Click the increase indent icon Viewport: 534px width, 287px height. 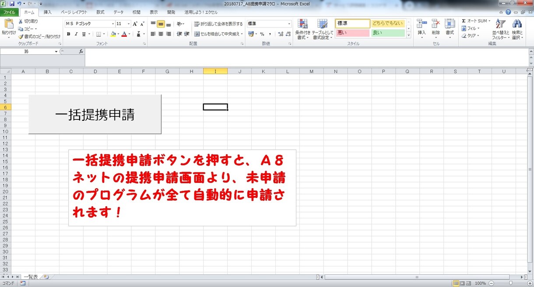pos(186,34)
